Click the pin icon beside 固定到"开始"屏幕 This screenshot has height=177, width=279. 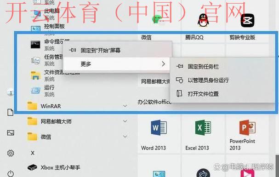tap(73, 50)
